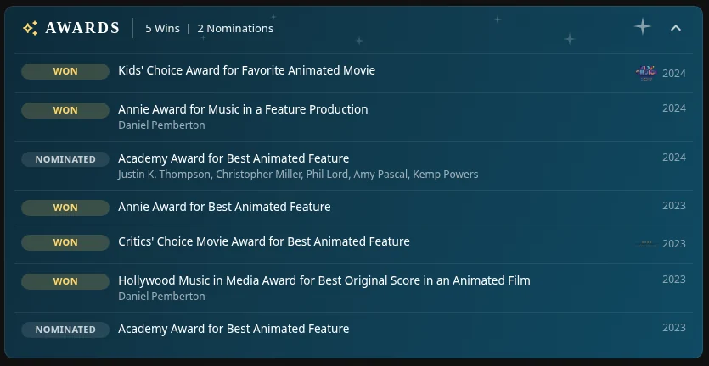The image size is (709, 366).
Task: Open Kids' Choice Award for Favorite Animated Movie
Action: point(246,70)
